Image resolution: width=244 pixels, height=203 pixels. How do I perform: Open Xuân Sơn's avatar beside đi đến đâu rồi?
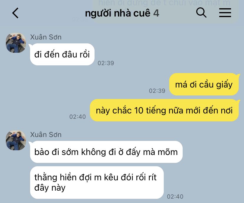(x=16, y=43)
